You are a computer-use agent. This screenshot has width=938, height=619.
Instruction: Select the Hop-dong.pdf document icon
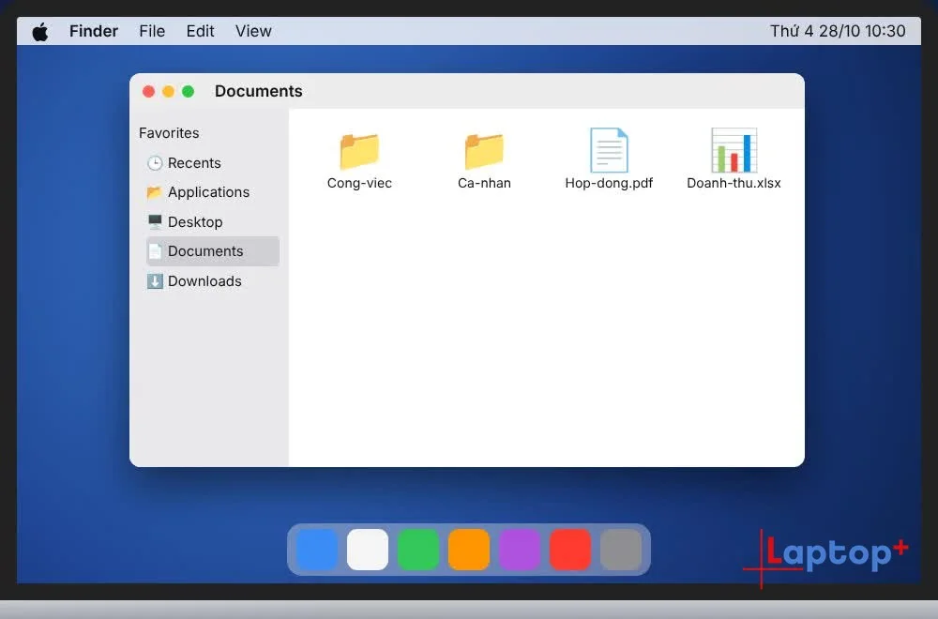(609, 150)
